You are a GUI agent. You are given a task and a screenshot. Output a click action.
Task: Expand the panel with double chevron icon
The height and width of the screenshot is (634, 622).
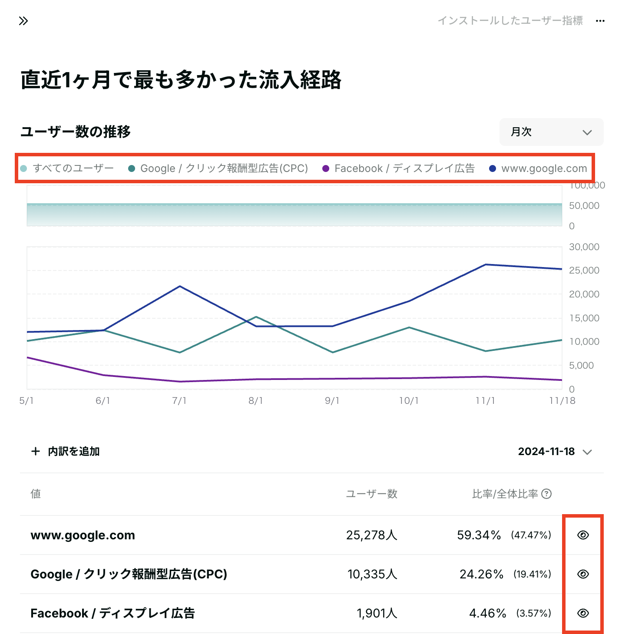click(23, 21)
